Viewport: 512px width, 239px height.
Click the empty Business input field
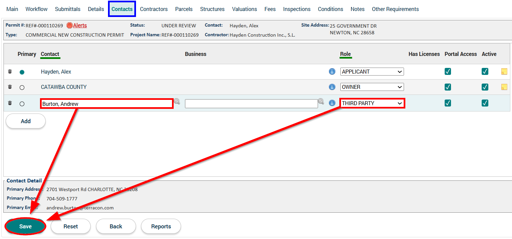251,104
